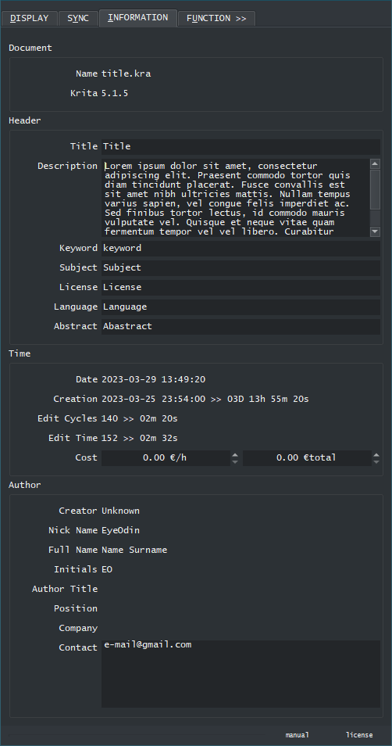Click the Company label

[78, 628]
